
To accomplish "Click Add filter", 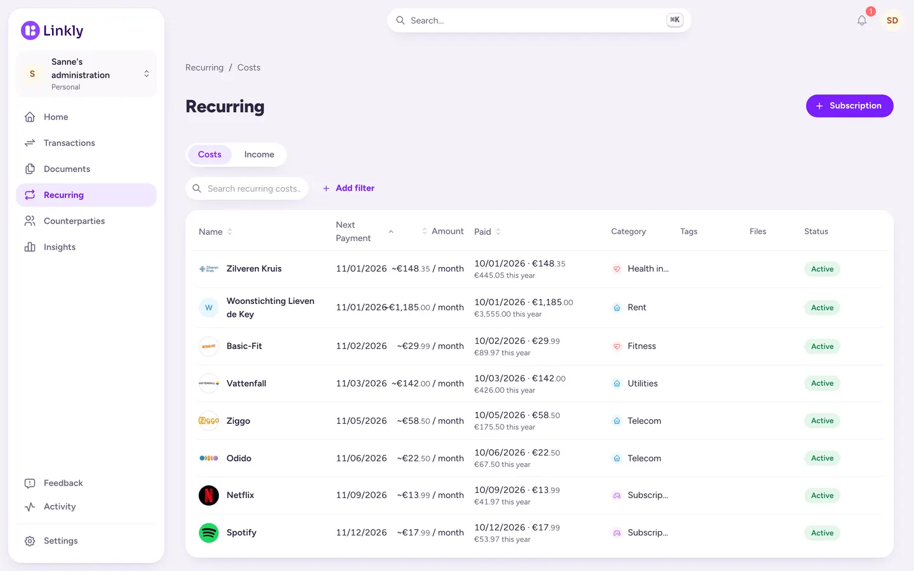I will click(x=348, y=188).
